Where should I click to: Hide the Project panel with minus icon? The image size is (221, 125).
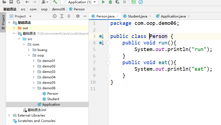click(85, 16)
